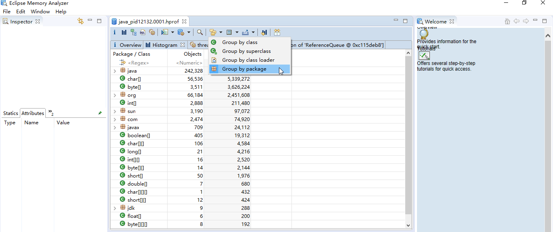Click the green pin icon in Inspector
Screen dimensions: 553x232
(x=100, y=113)
